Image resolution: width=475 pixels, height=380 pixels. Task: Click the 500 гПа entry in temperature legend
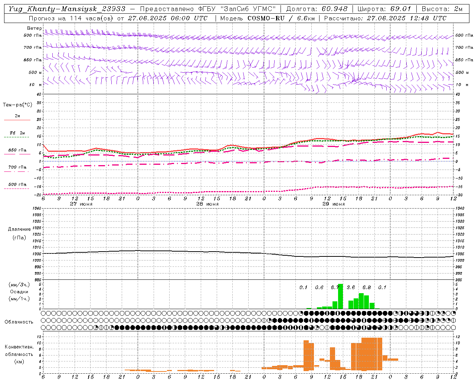(x=17, y=184)
